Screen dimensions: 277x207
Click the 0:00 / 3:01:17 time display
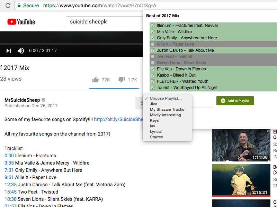click(43, 51)
